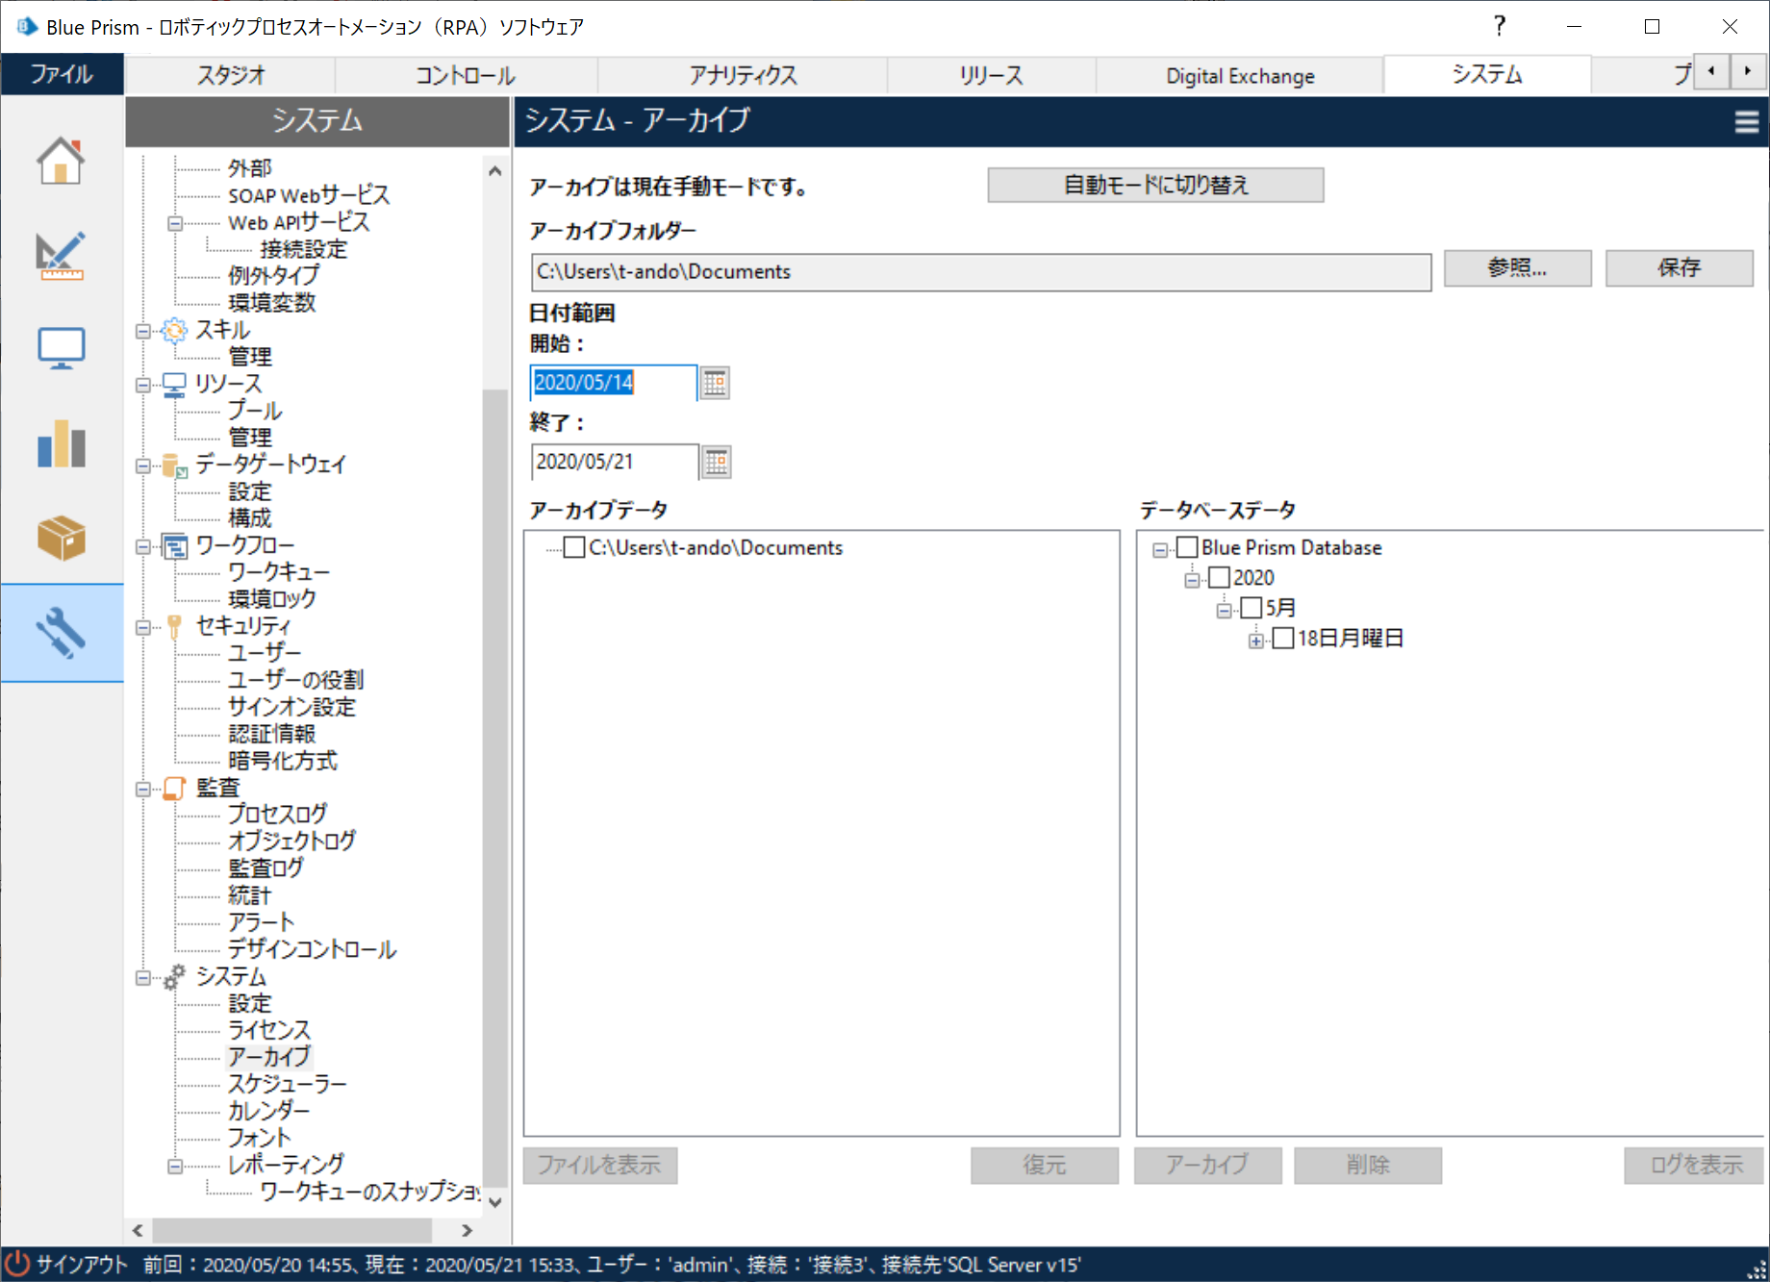1770x1282 pixels.
Task: Select 認証情報 under セキュリティ
Action: (271, 734)
